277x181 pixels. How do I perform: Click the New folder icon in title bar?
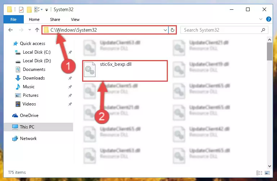click(x=29, y=9)
